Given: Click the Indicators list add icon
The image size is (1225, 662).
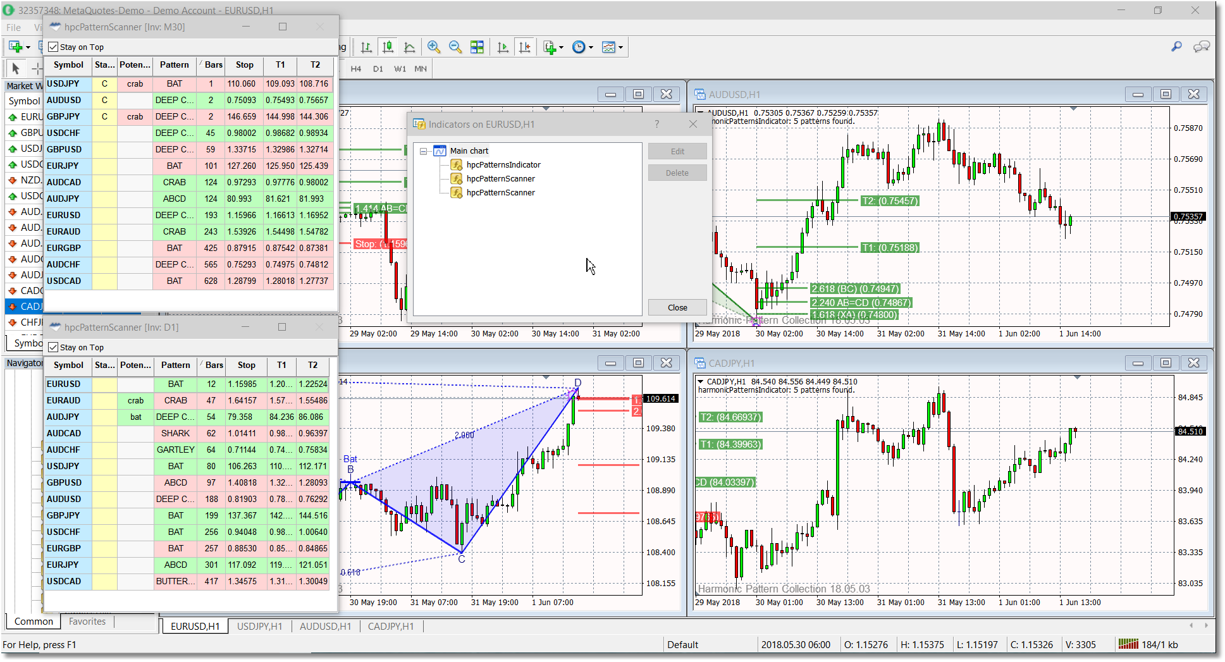Looking at the screenshot, I should coord(550,47).
